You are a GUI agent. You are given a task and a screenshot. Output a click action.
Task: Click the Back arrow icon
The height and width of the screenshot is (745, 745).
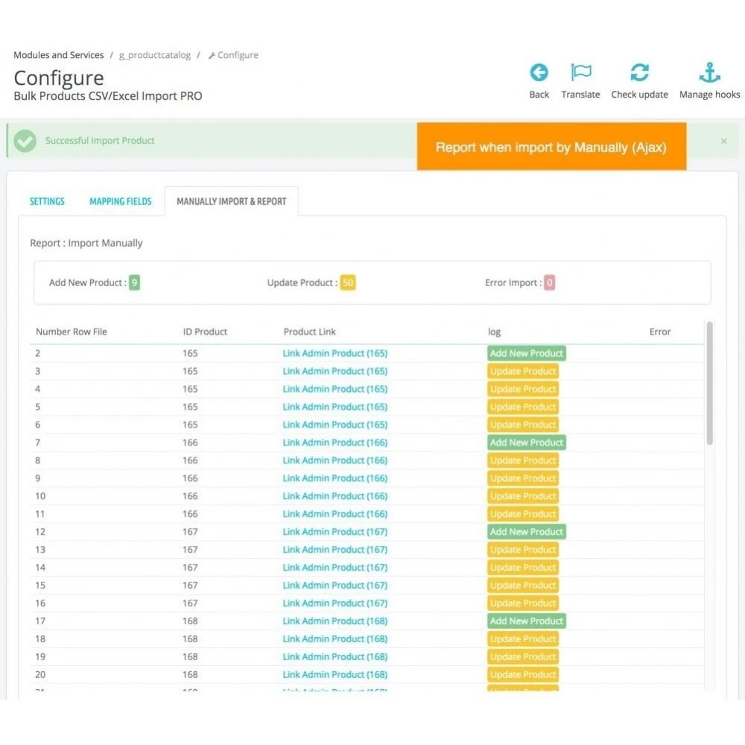(x=539, y=73)
